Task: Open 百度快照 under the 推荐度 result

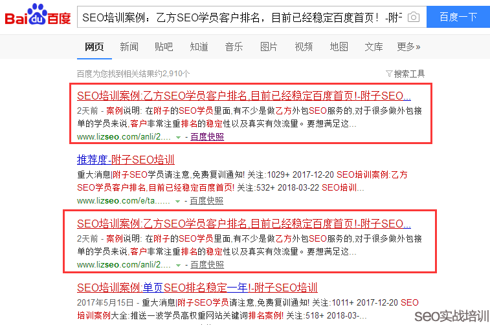Action: pos(206,202)
